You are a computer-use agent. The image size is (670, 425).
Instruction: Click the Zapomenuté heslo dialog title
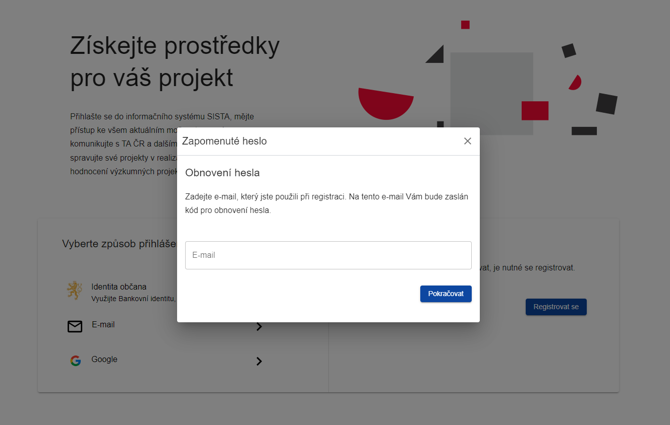pos(225,141)
